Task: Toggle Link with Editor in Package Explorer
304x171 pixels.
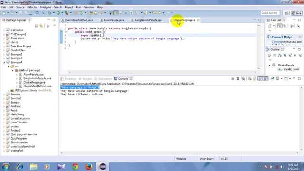Action: 41,26
